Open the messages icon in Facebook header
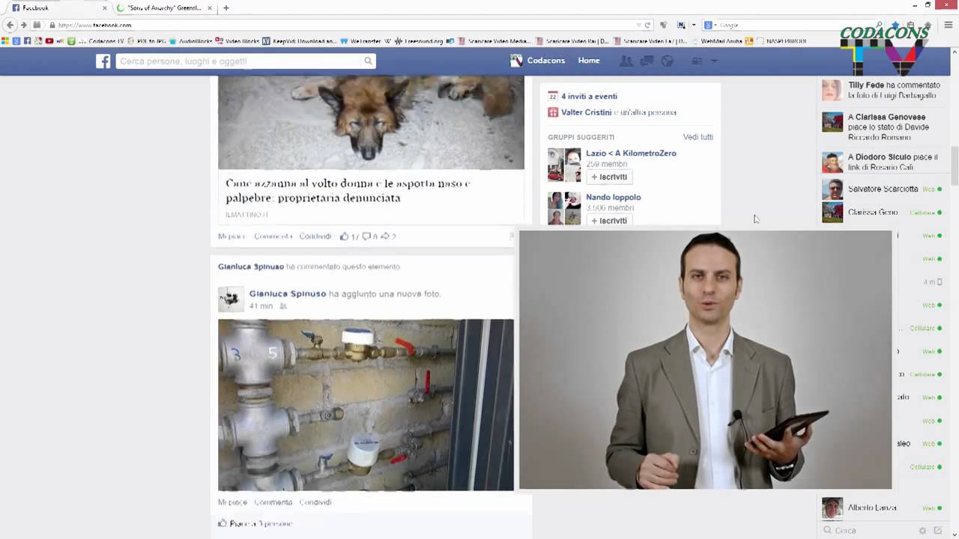This screenshot has height=539, width=959. (x=647, y=61)
